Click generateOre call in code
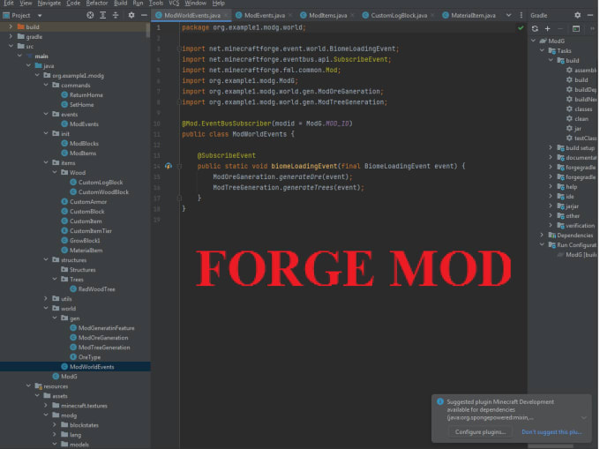The image size is (600, 449). (x=300, y=177)
